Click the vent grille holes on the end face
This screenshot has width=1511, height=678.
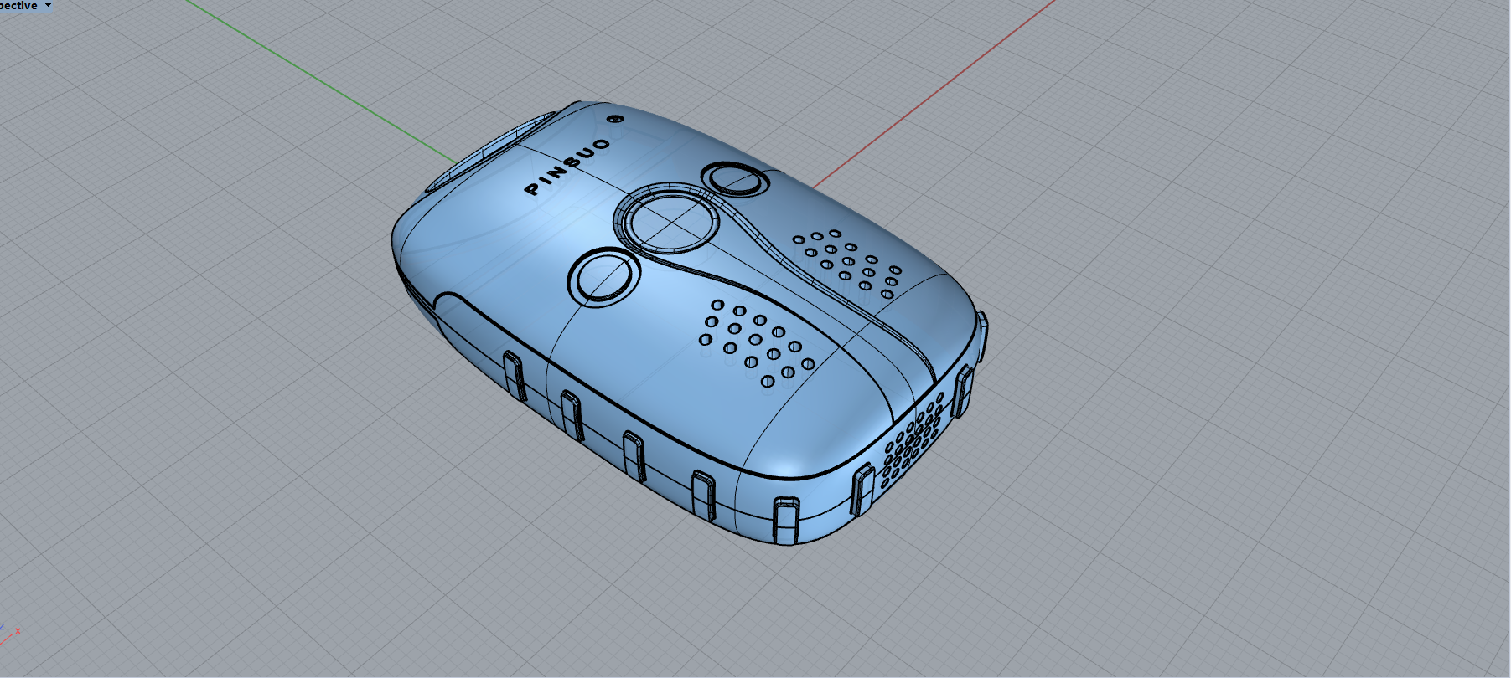point(912,439)
